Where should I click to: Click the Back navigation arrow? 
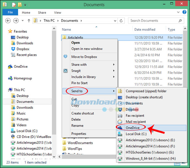click(8, 21)
